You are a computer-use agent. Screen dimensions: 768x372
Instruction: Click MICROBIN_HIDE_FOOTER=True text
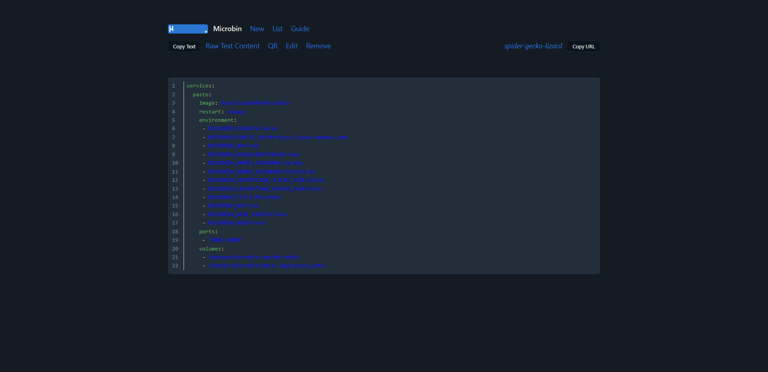tap(248, 215)
